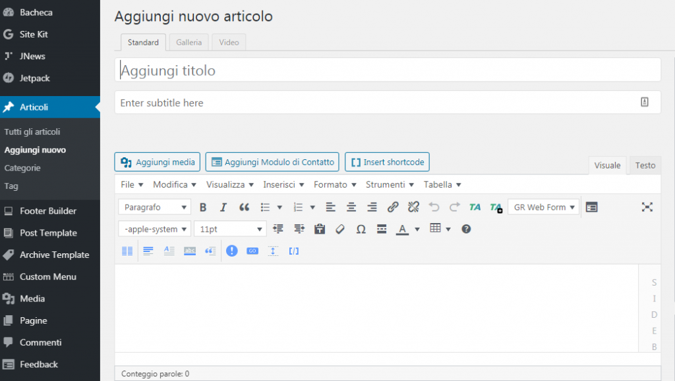Screen dimensions: 675x381
Task: Expand numbered list style options arrow
Action: [x=312, y=207]
